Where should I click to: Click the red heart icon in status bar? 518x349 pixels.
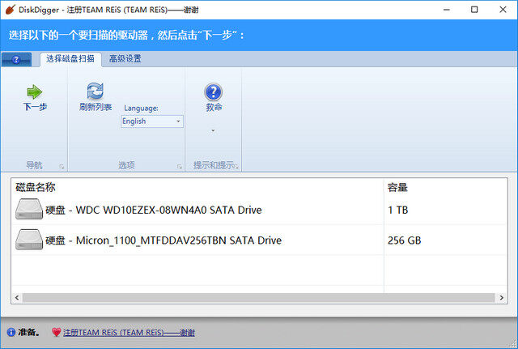pos(57,332)
